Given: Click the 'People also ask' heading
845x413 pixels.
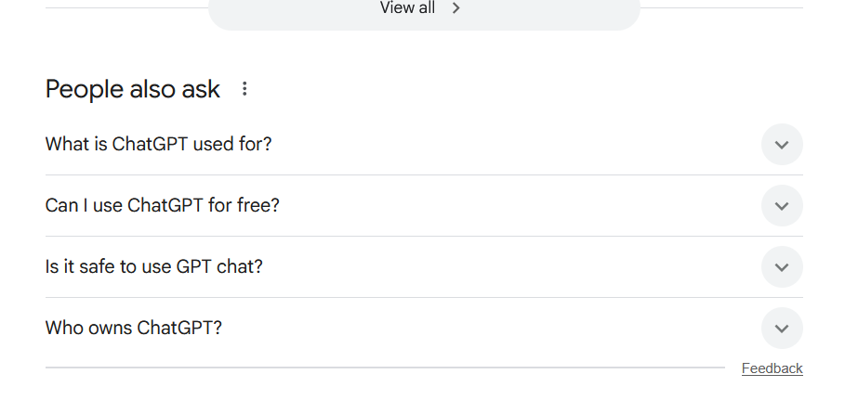Looking at the screenshot, I should pyautogui.click(x=132, y=89).
